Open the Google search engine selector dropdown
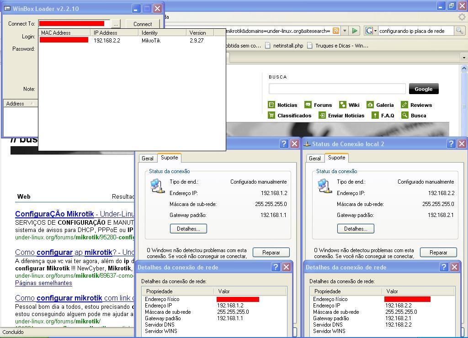The image size is (468, 338). [371, 31]
